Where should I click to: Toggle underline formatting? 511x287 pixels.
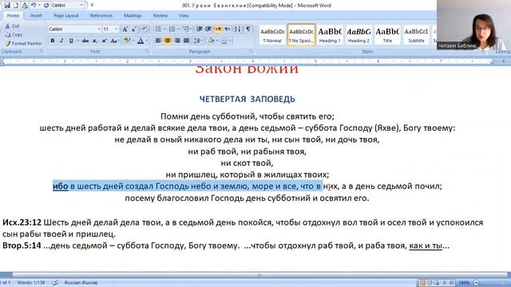[x=71, y=41]
